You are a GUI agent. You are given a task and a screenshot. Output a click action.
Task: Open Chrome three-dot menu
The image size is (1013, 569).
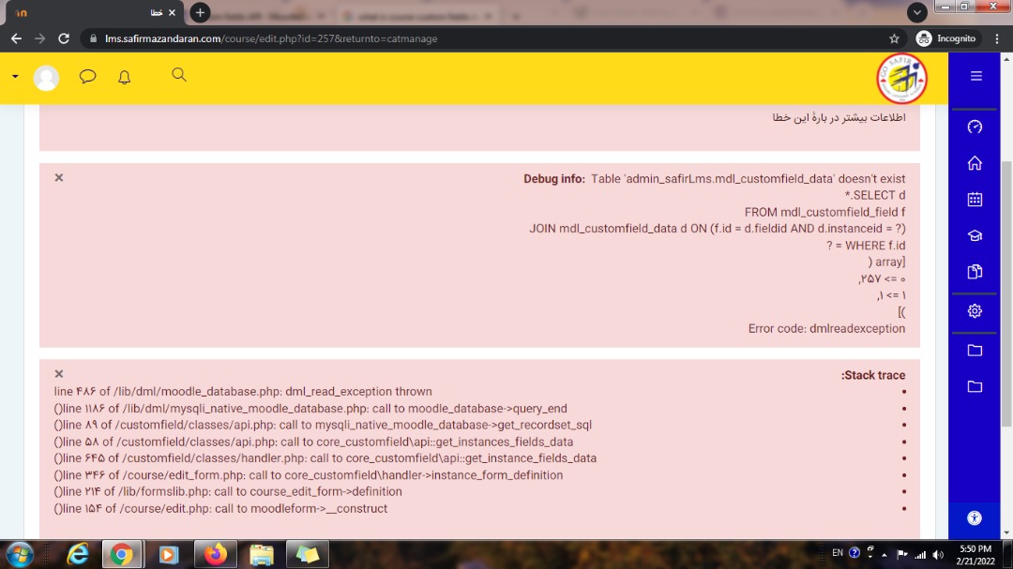pos(997,38)
